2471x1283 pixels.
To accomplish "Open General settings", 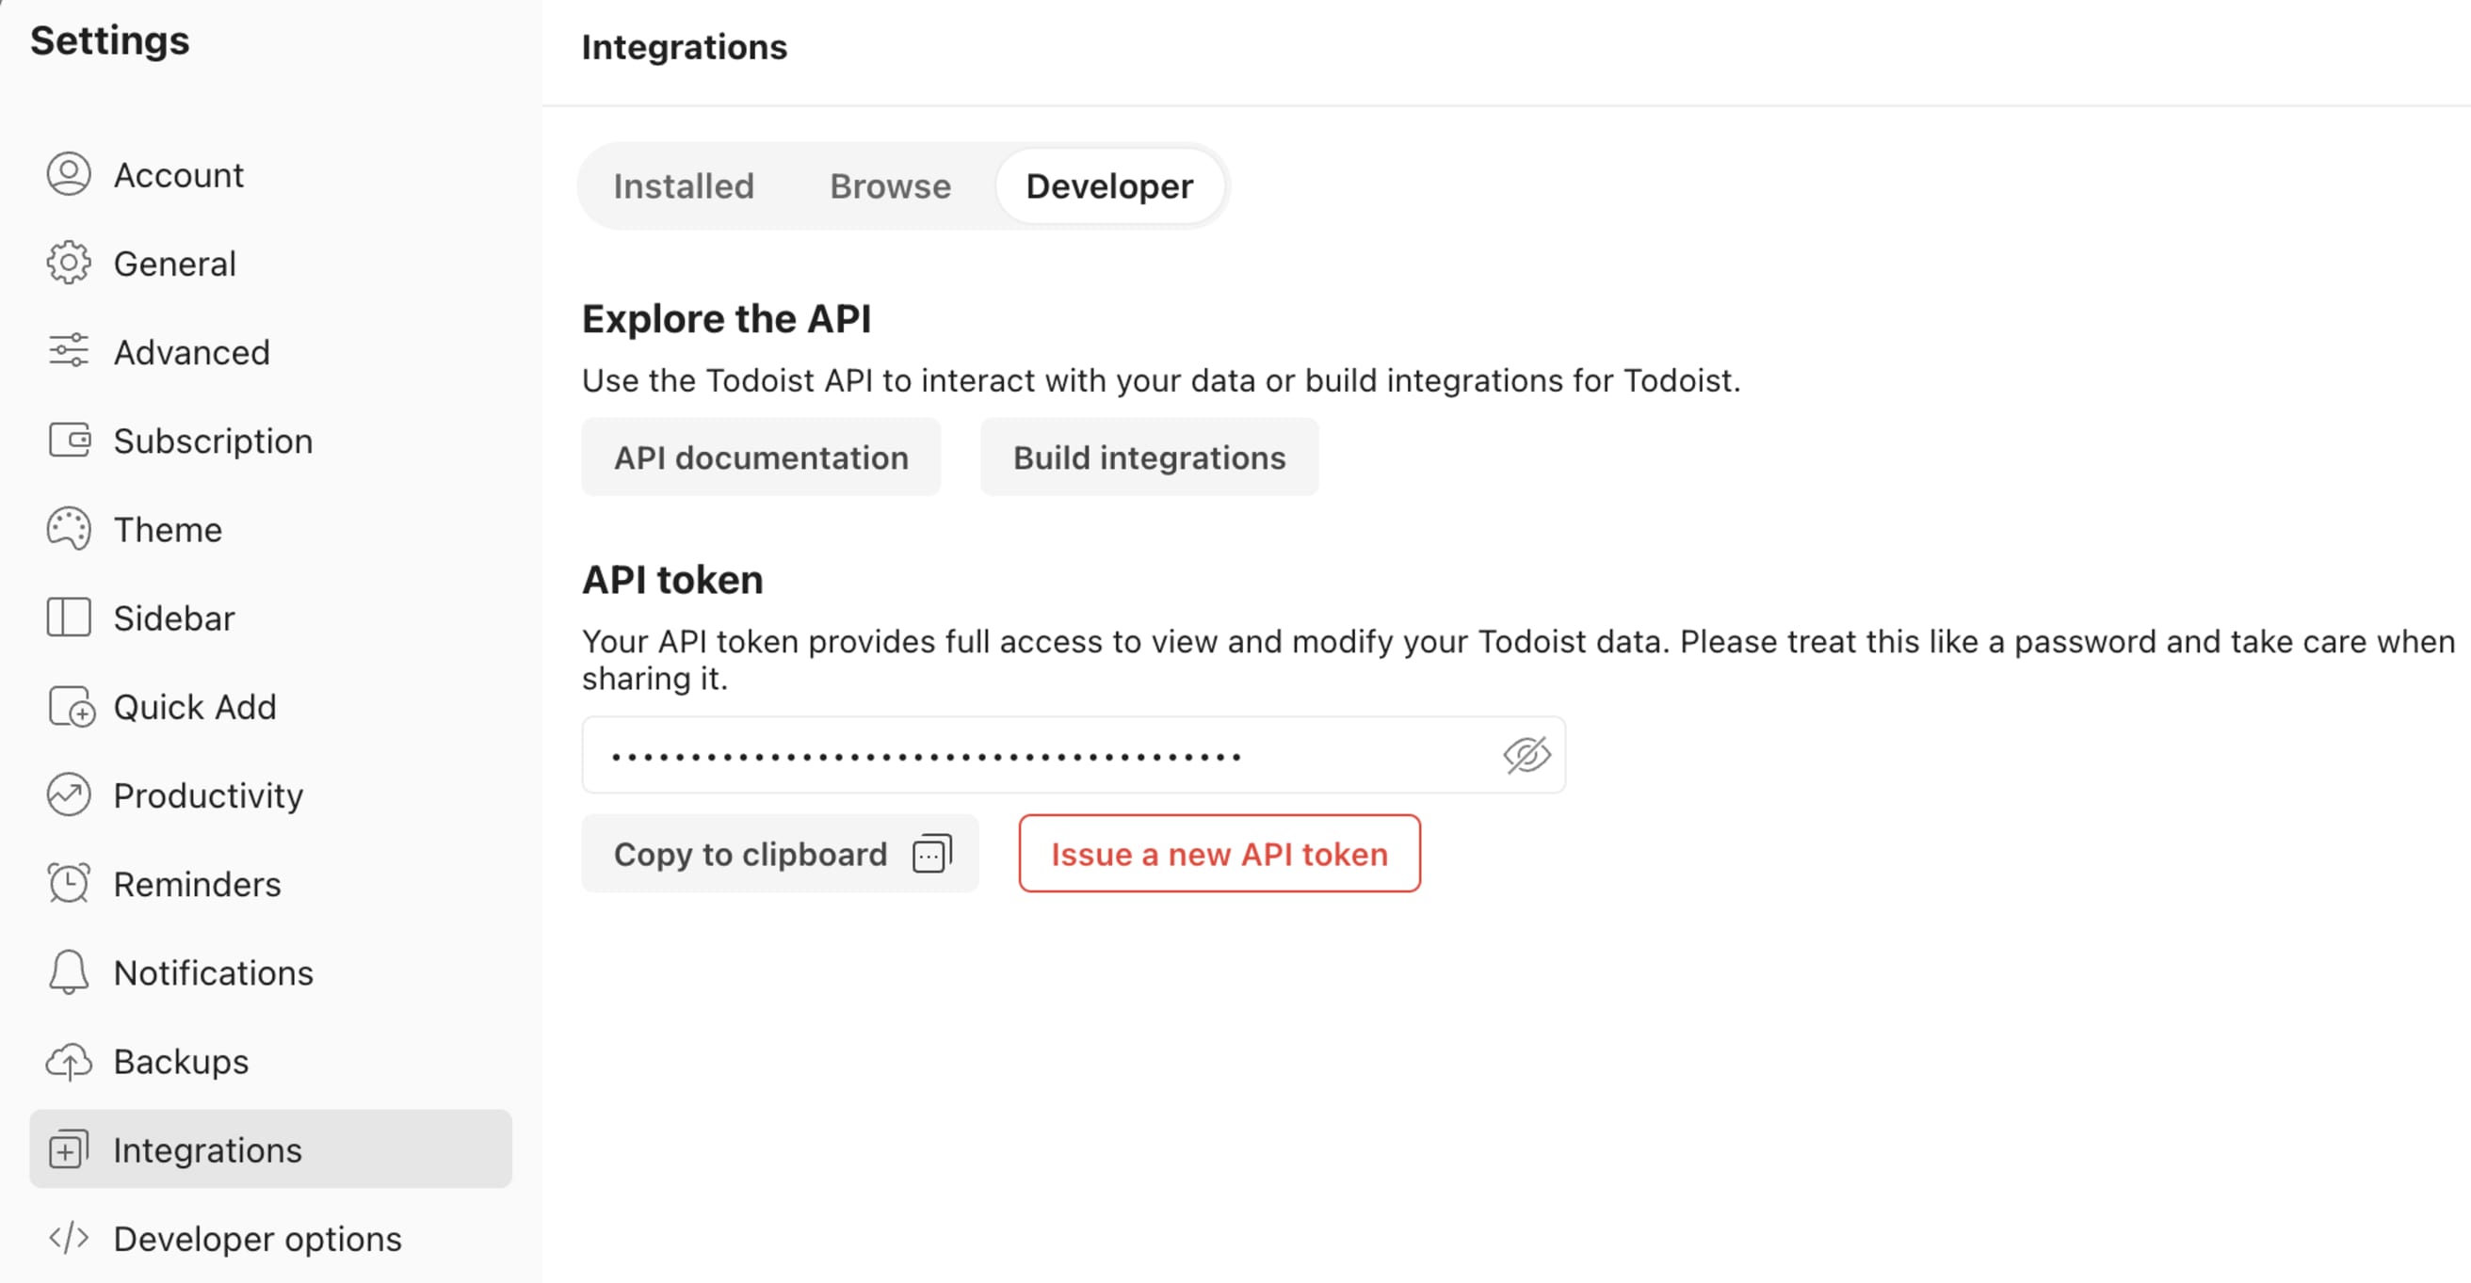I will click(x=173, y=262).
